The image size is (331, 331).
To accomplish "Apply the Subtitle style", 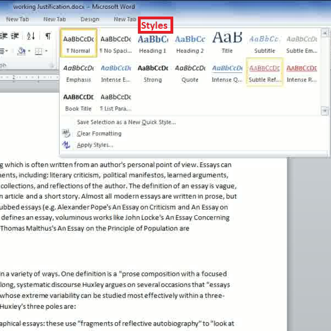I will click(x=264, y=43).
